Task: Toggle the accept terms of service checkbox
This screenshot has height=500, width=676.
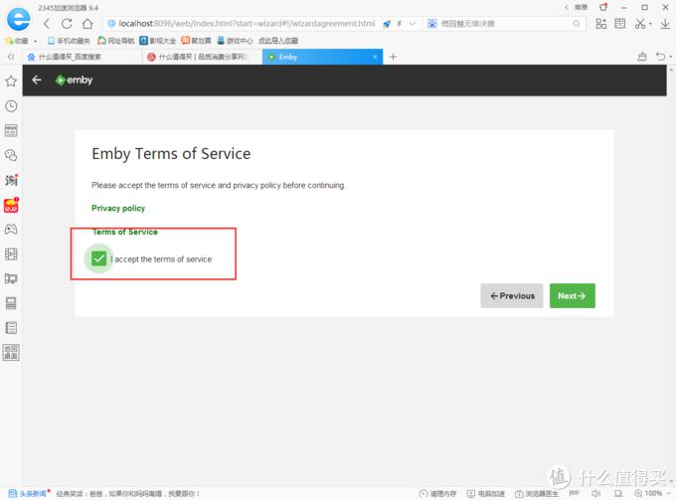Action: pyautogui.click(x=98, y=258)
